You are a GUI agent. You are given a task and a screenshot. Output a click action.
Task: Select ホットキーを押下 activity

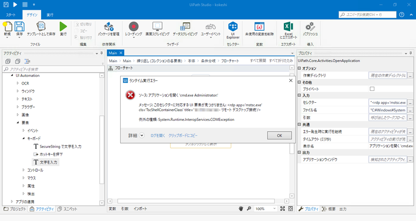tap(48, 154)
